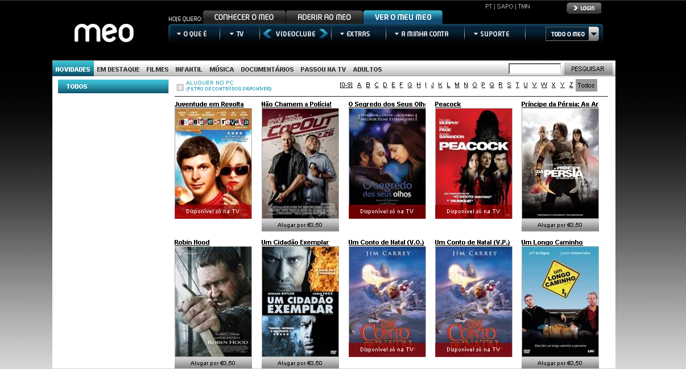Switch to Aderir ao MEO tab
Image resolution: width=686 pixels, height=369 pixels.
pos(324,17)
